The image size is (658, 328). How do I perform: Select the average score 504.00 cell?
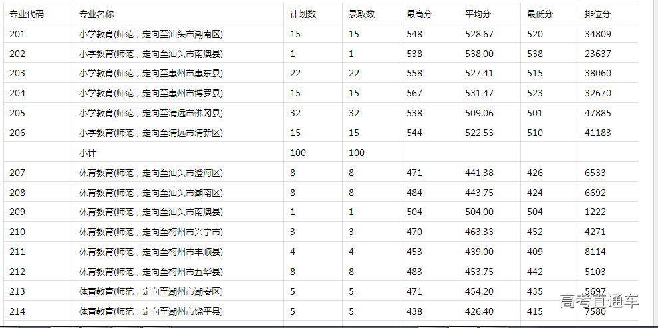tap(479, 212)
